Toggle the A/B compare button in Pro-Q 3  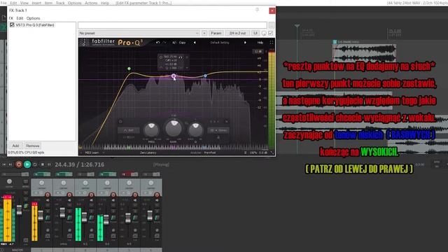(174, 43)
